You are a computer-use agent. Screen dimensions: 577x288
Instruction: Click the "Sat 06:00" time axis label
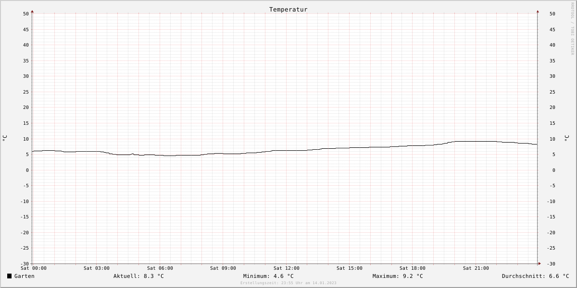[x=160, y=268]
